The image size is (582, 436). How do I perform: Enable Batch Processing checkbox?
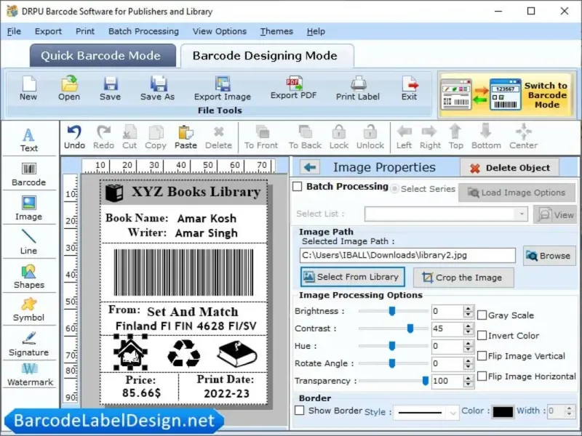(298, 186)
